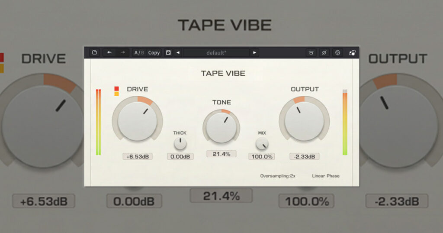Viewport: 443px width, 233px height.
Task: Click the OUTPUT label in the plugin window
Action: [x=305, y=89]
